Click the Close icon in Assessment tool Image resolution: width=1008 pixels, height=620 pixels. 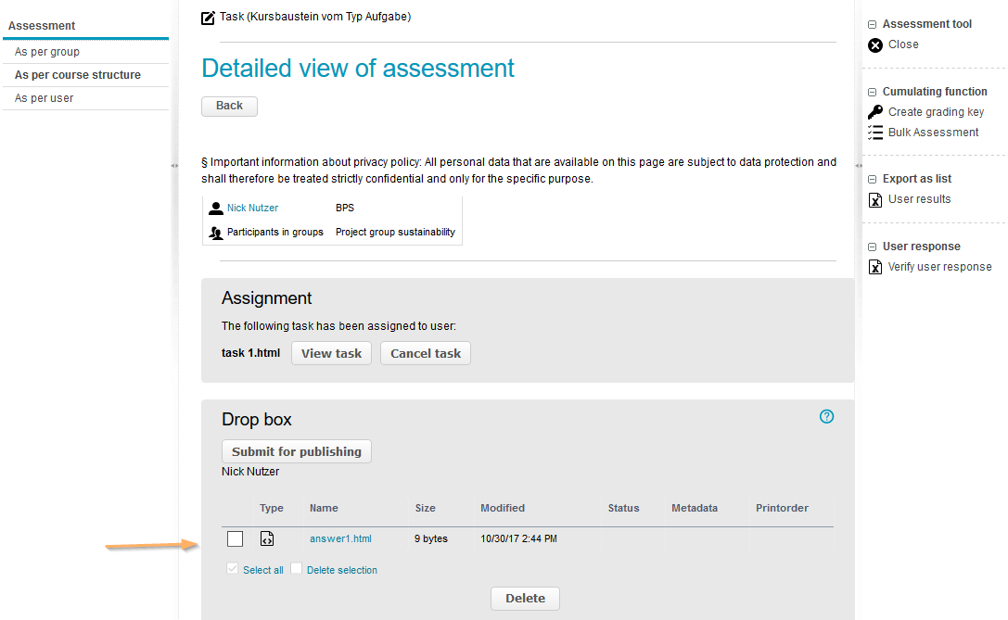pyautogui.click(x=875, y=44)
